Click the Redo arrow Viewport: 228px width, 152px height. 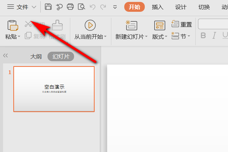click(103, 7)
